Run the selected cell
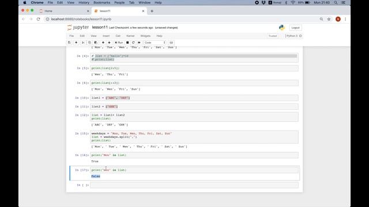Viewport: 369px width, 207px height. coord(119,43)
